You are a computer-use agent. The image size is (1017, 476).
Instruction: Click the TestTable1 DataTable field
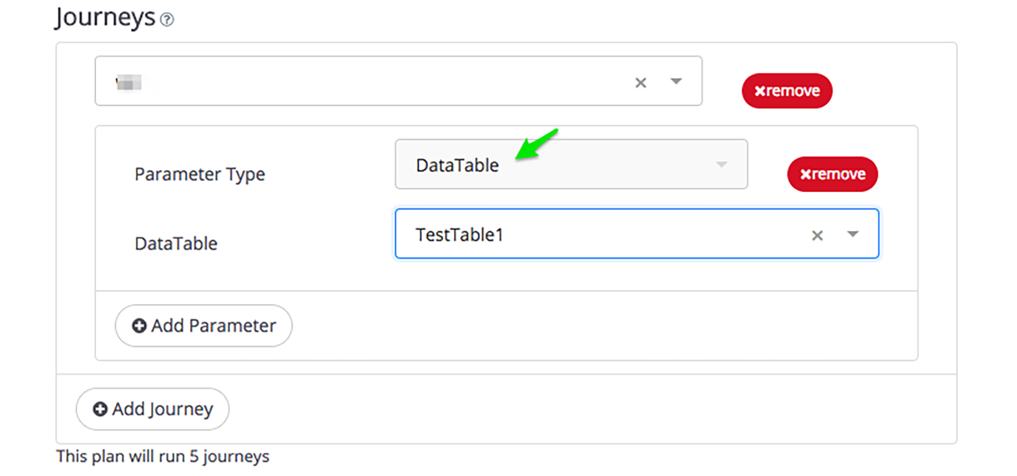[637, 234]
